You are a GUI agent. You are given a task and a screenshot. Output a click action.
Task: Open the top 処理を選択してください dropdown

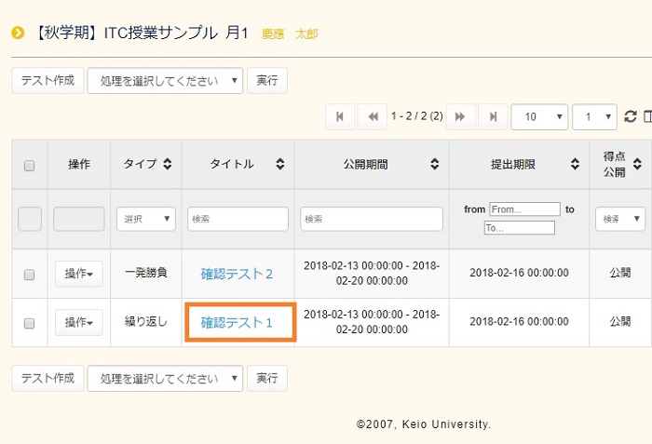(x=165, y=80)
